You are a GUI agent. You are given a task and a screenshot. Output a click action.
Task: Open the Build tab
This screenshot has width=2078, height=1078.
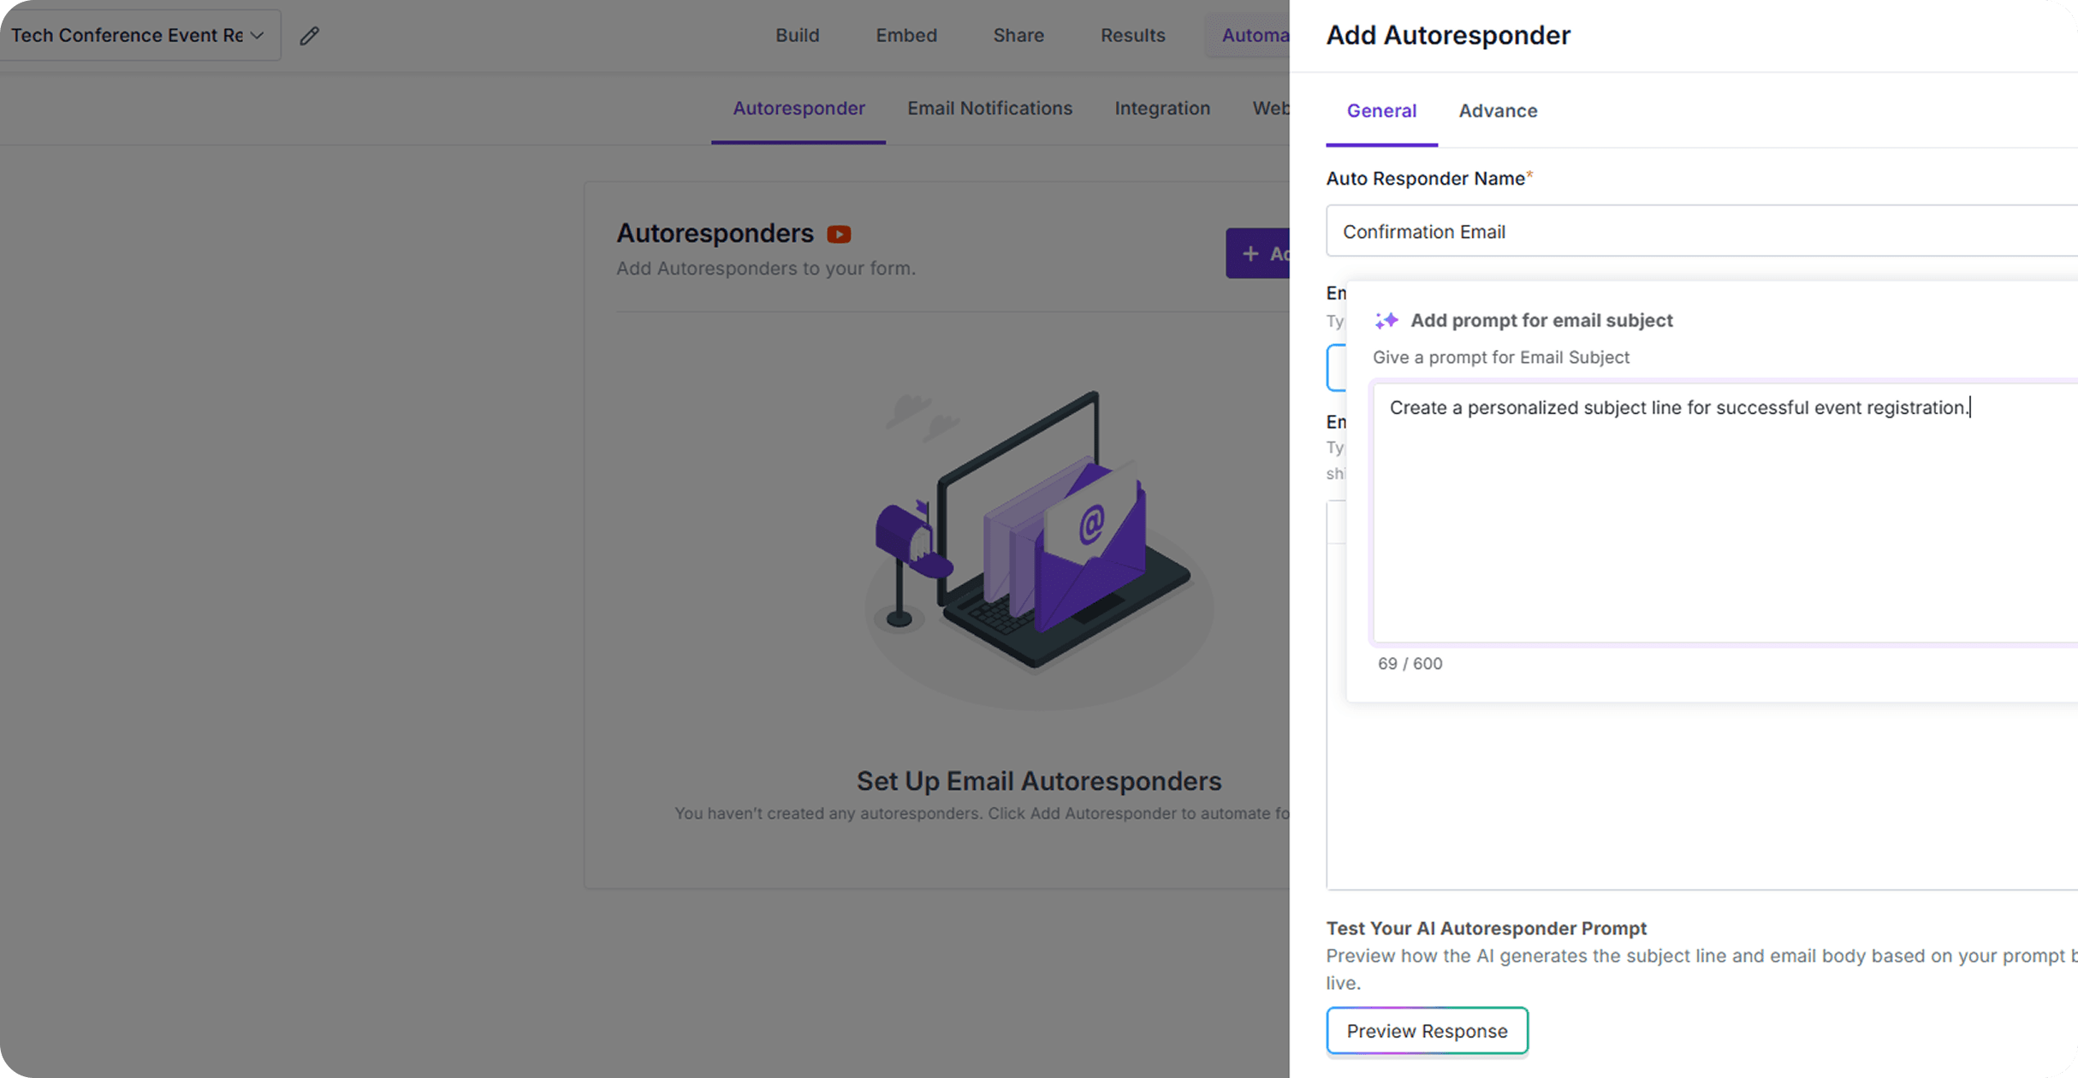point(797,36)
